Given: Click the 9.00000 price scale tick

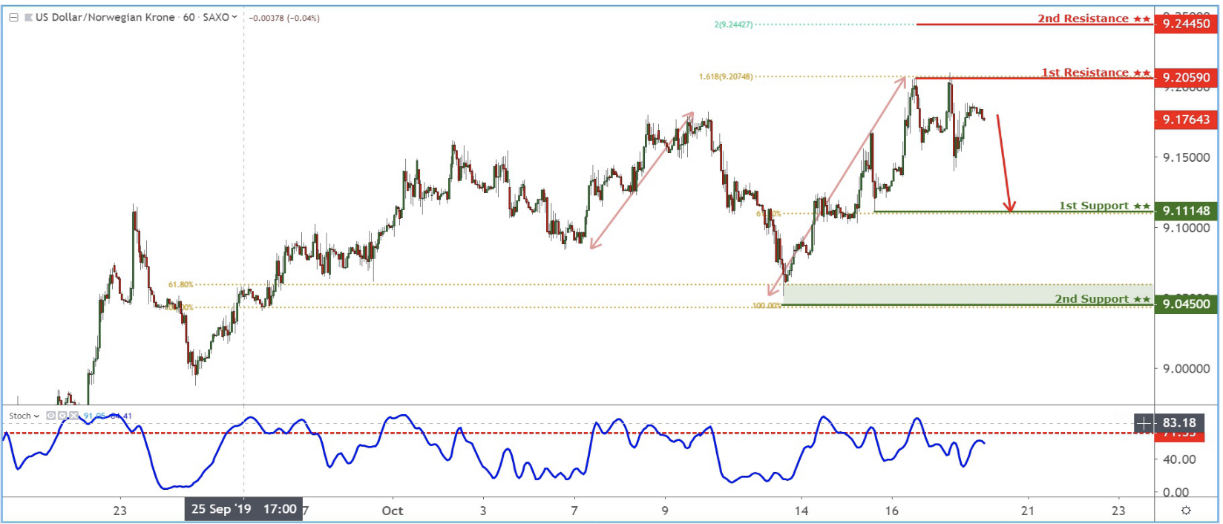Looking at the screenshot, I should pos(1186,369).
